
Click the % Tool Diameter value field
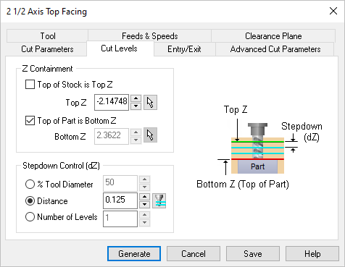click(x=120, y=183)
